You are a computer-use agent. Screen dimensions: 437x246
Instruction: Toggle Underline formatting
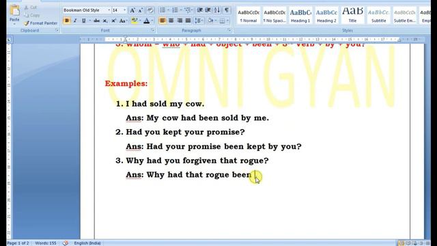click(x=83, y=20)
